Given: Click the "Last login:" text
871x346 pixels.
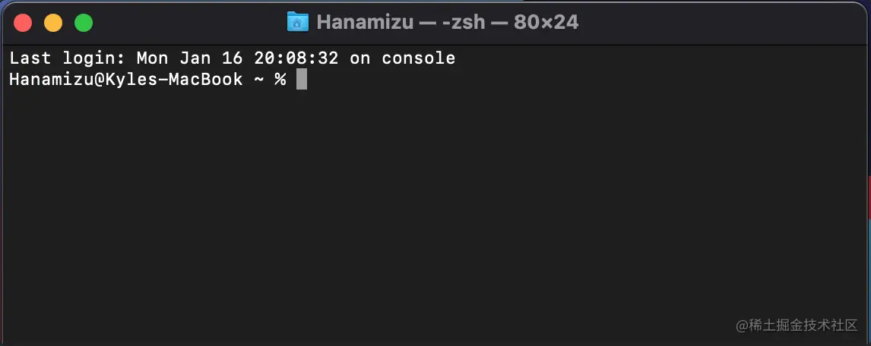Looking at the screenshot, I should pyautogui.click(x=67, y=58).
